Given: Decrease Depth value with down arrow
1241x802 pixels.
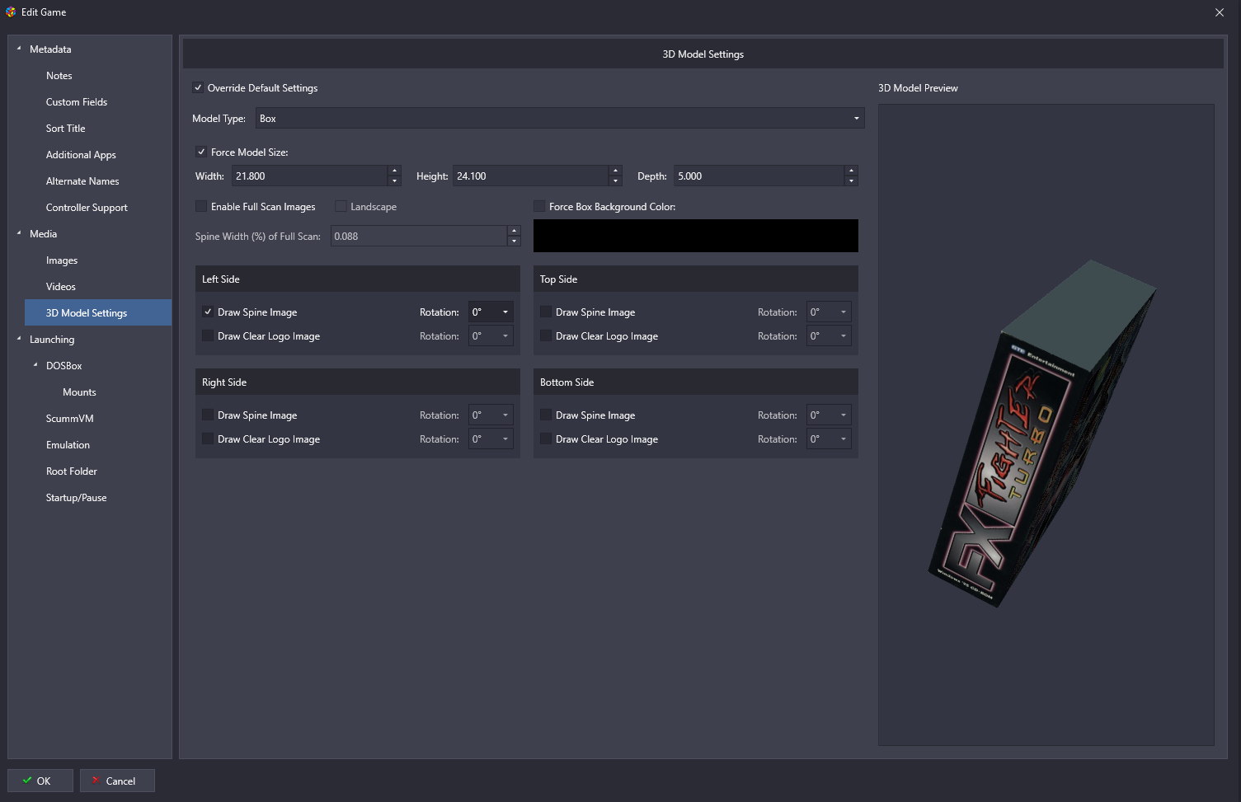Looking at the screenshot, I should pos(852,181).
